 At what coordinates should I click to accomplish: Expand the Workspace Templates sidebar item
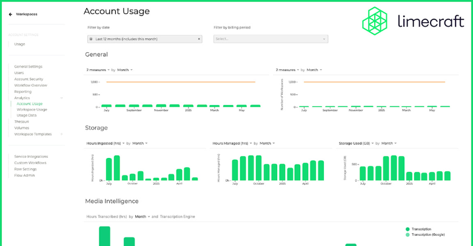[61, 134]
